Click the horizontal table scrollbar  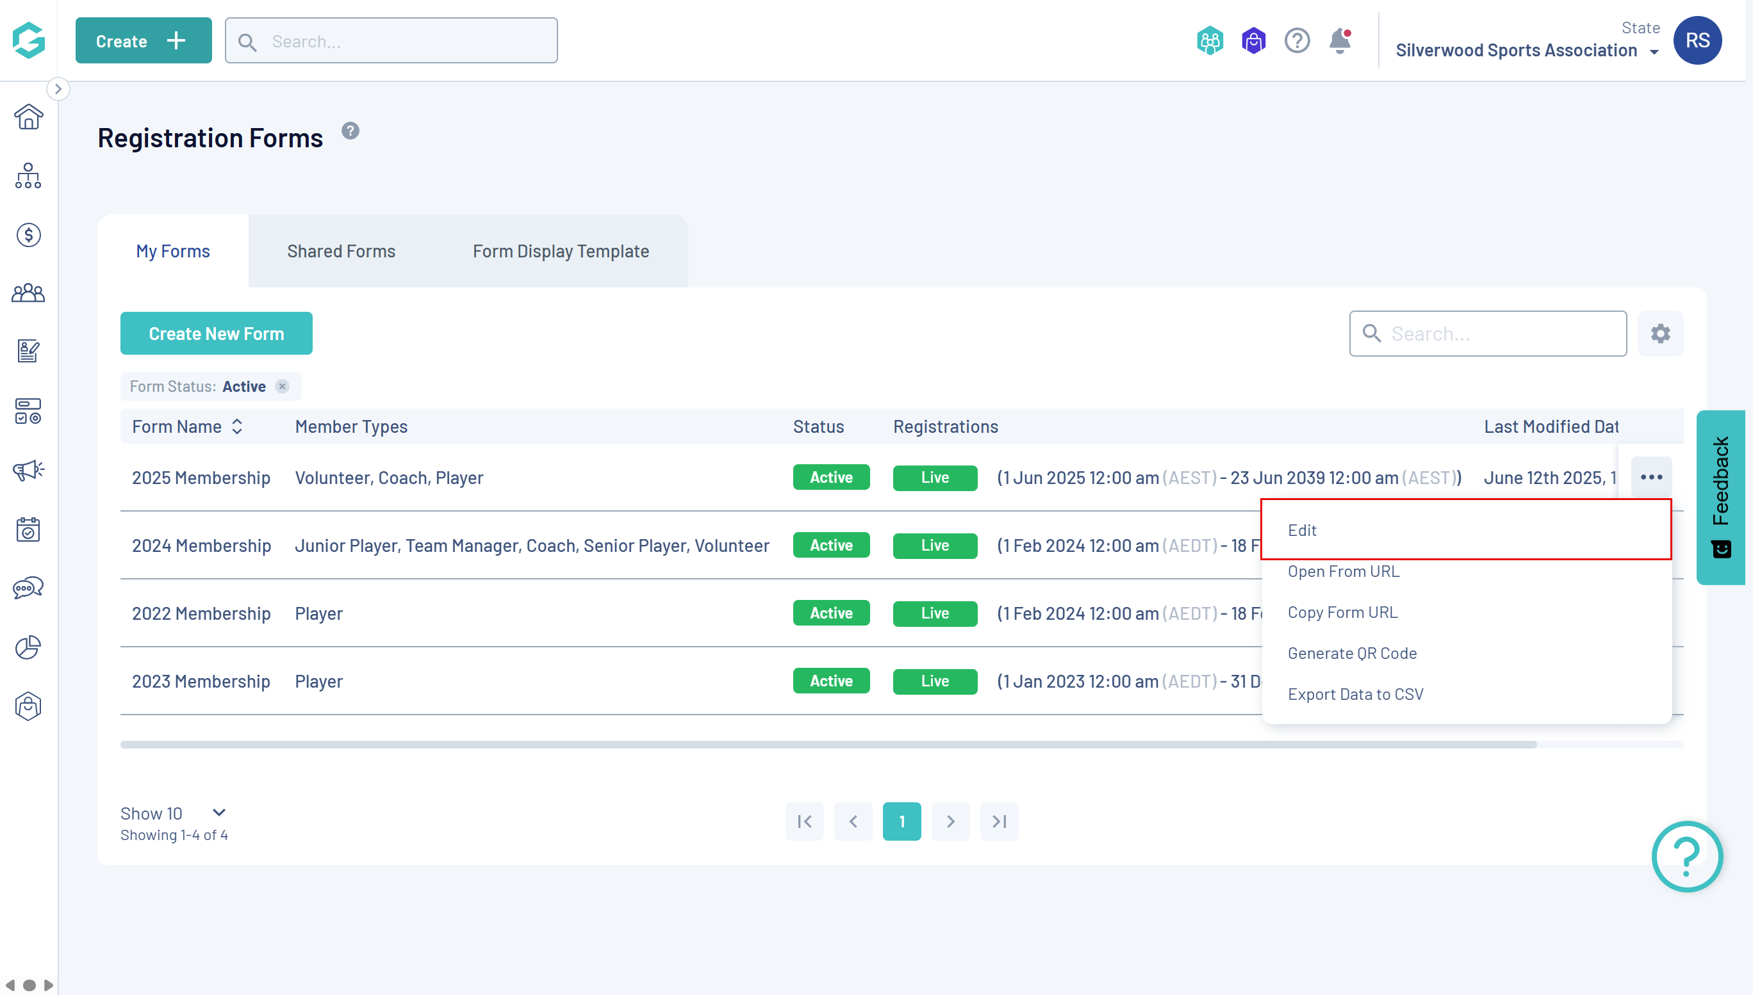[827, 744]
